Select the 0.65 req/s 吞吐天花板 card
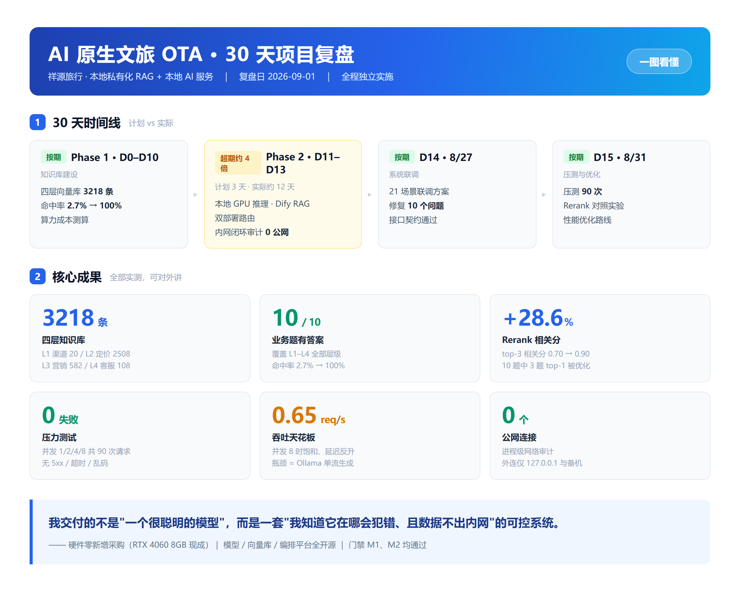This screenshot has height=589, width=740. pos(370,435)
